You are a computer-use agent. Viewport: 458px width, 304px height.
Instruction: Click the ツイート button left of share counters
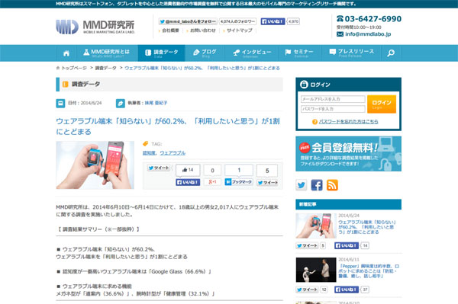click(x=159, y=168)
